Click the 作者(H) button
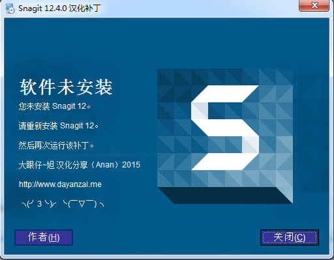Image resolution: width=334 pixels, height=260 pixels. click(44, 237)
